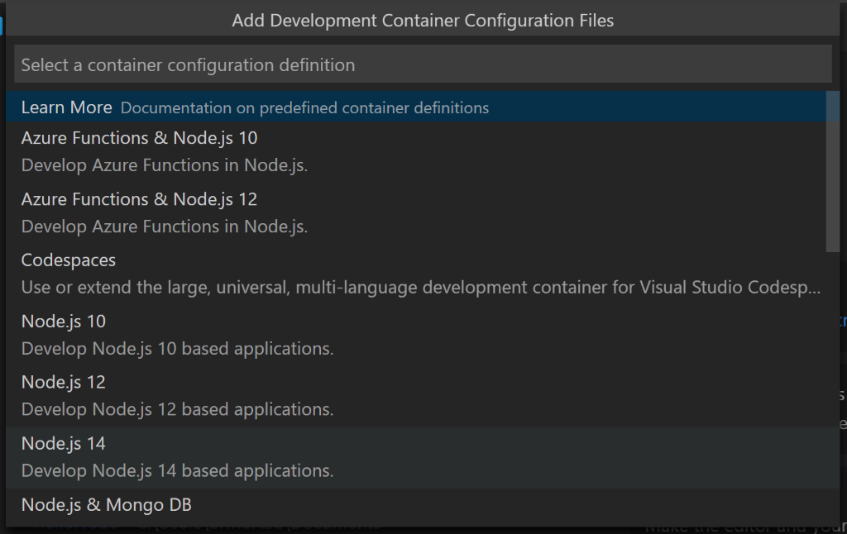Click the Add Development Container dialog title
The height and width of the screenshot is (534, 847).
[423, 20]
